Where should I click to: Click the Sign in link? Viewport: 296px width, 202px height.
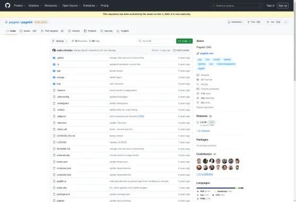coord(271,6)
